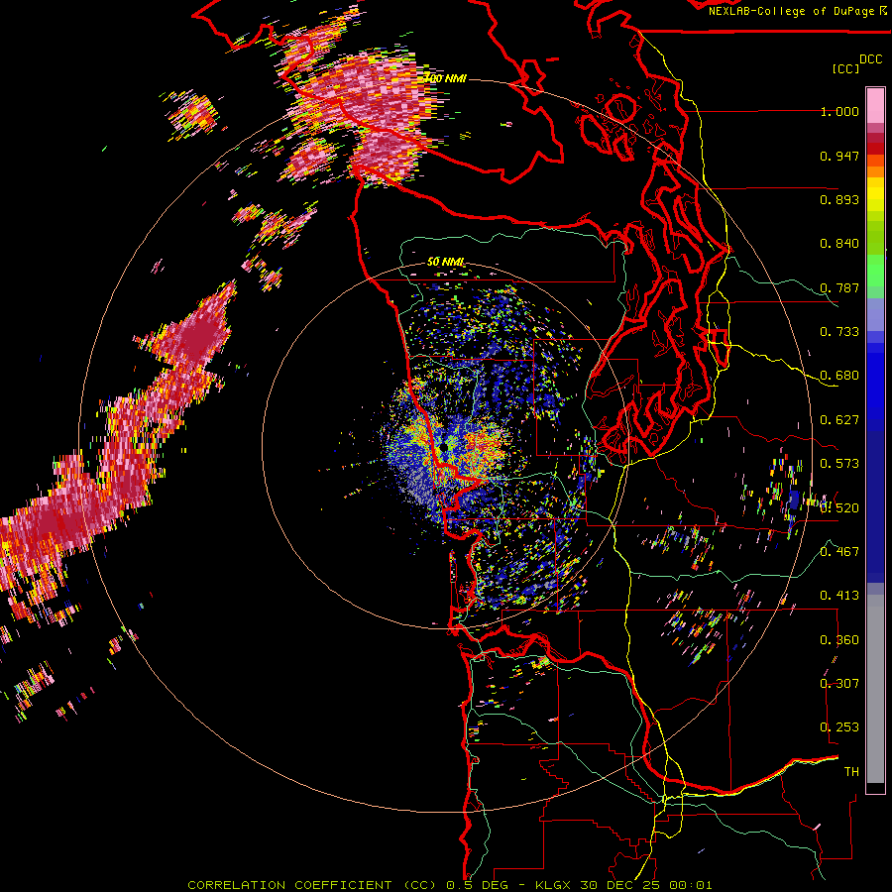
Task: Select the 0.787 legend value
Action: (839, 287)
